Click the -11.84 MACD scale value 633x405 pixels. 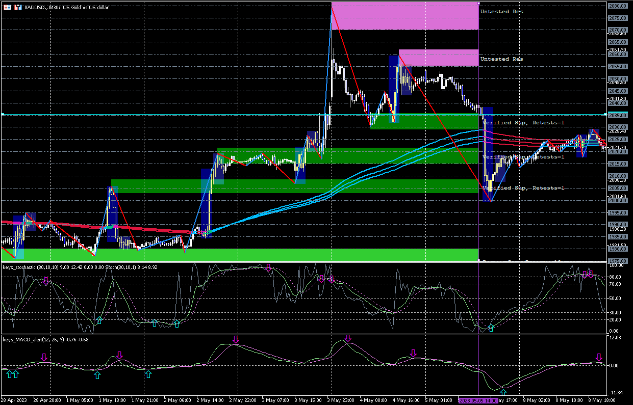(616, 393)
